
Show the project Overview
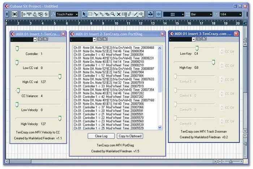click(35, 14)
